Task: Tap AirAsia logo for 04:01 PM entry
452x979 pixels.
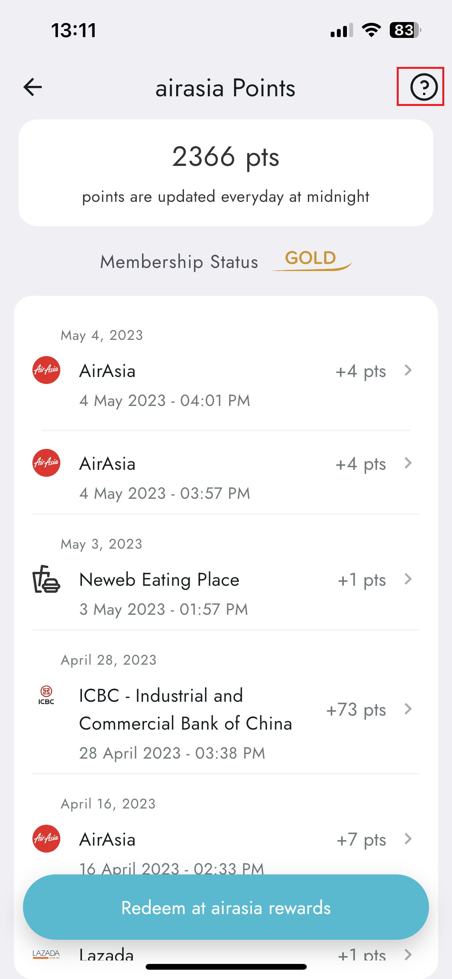Action: coord(46,370)
